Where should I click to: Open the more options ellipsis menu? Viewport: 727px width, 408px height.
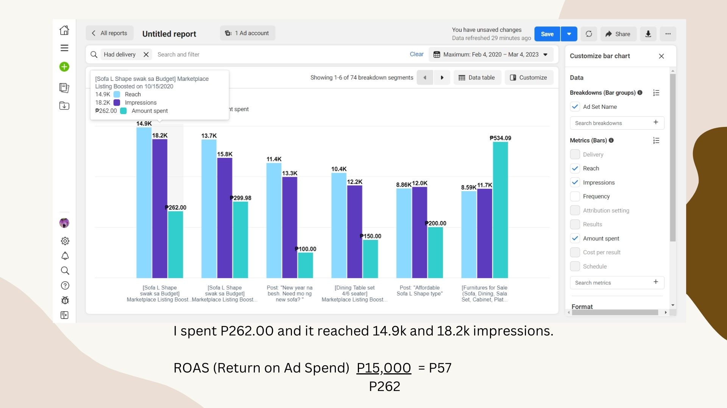pos(668,34)
